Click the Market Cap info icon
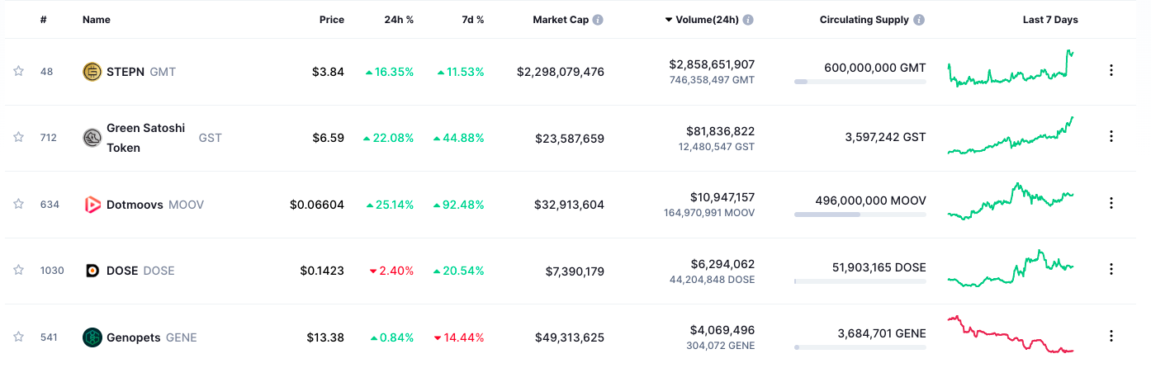Image resolution: width=1151 pixels, height=368 pixels. [598, 20]
